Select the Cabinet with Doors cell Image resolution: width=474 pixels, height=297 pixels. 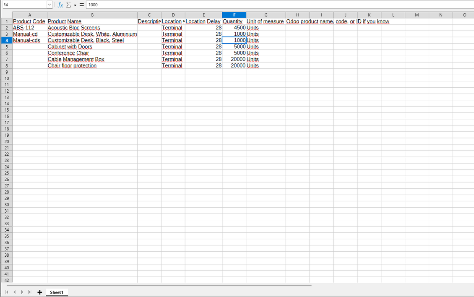click(92, 47)
